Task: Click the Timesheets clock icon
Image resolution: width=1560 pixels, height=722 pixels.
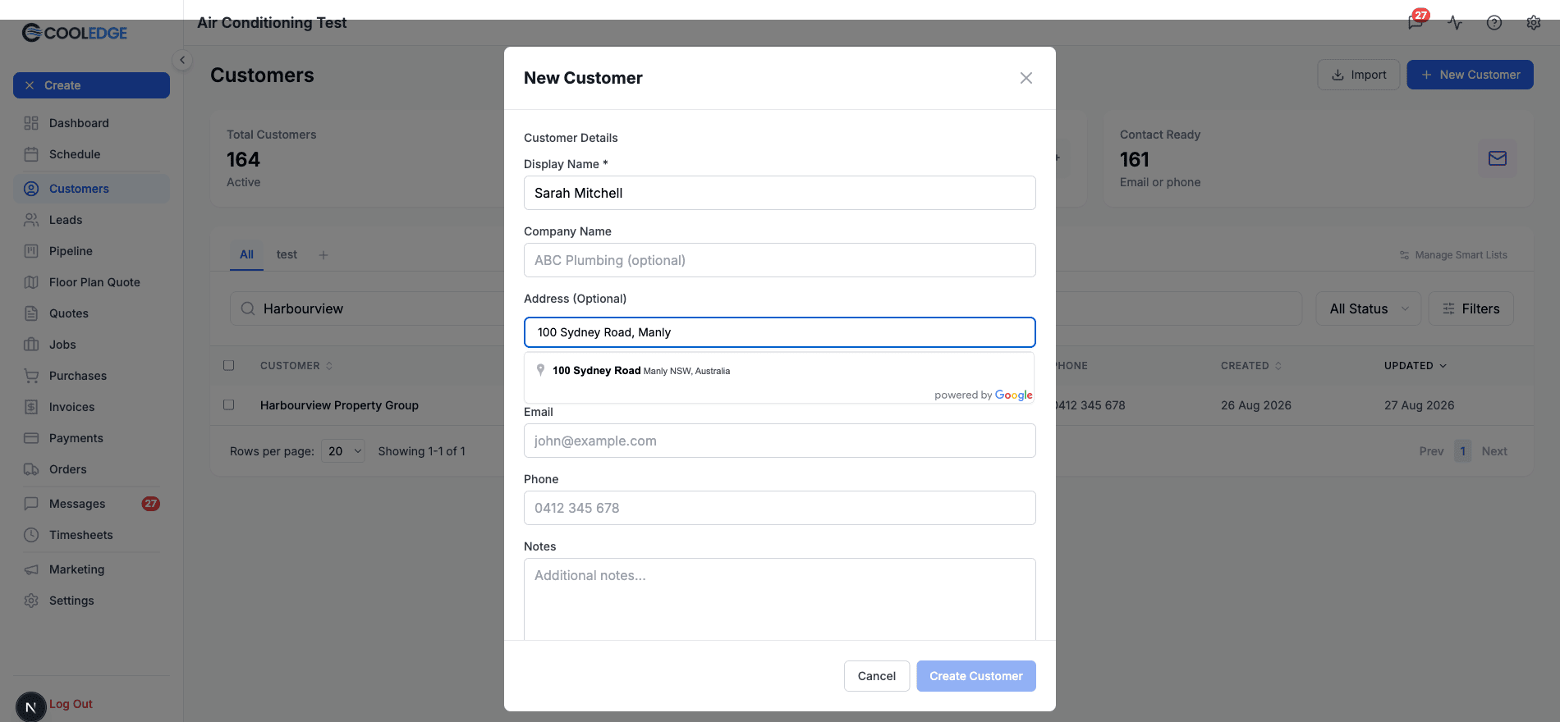Action: click(x=31, y=535)
